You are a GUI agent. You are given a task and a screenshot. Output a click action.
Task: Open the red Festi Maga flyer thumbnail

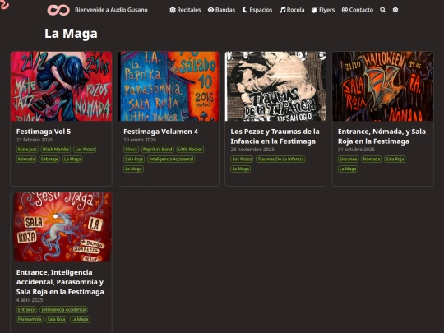coord(61,227)
